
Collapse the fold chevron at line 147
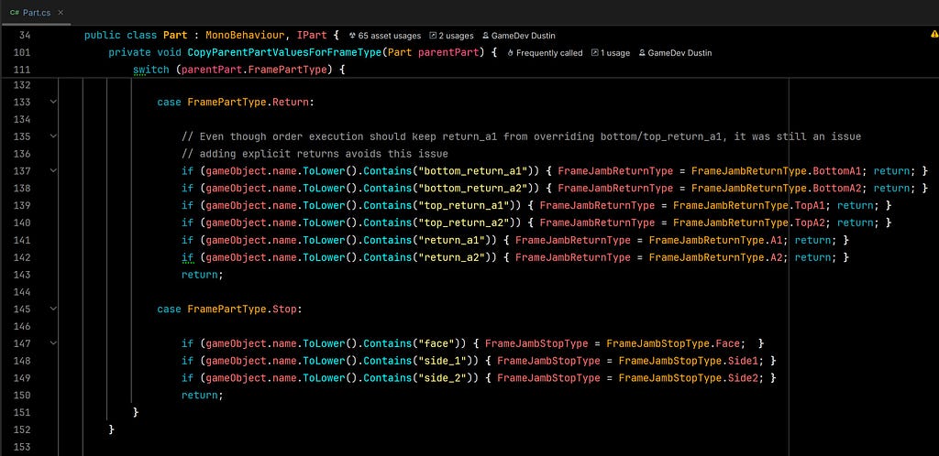pyautogui.click(x=53, y=343)
